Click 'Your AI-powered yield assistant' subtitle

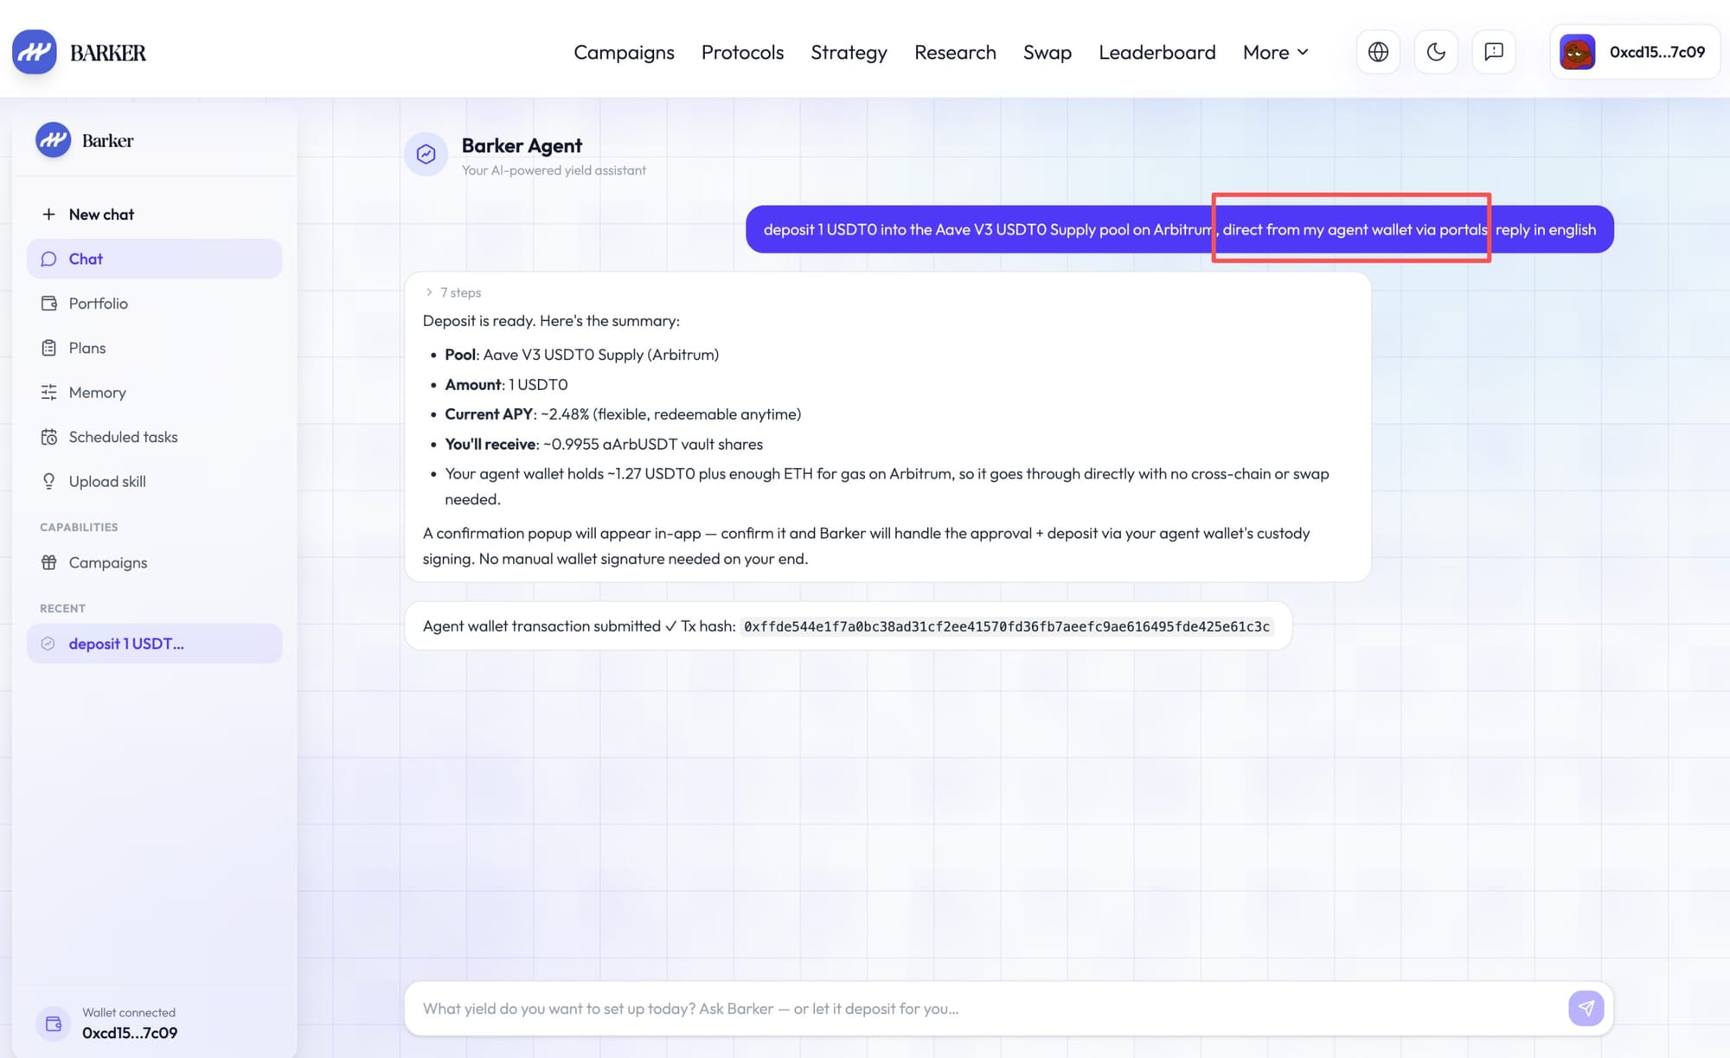(554, 170)
